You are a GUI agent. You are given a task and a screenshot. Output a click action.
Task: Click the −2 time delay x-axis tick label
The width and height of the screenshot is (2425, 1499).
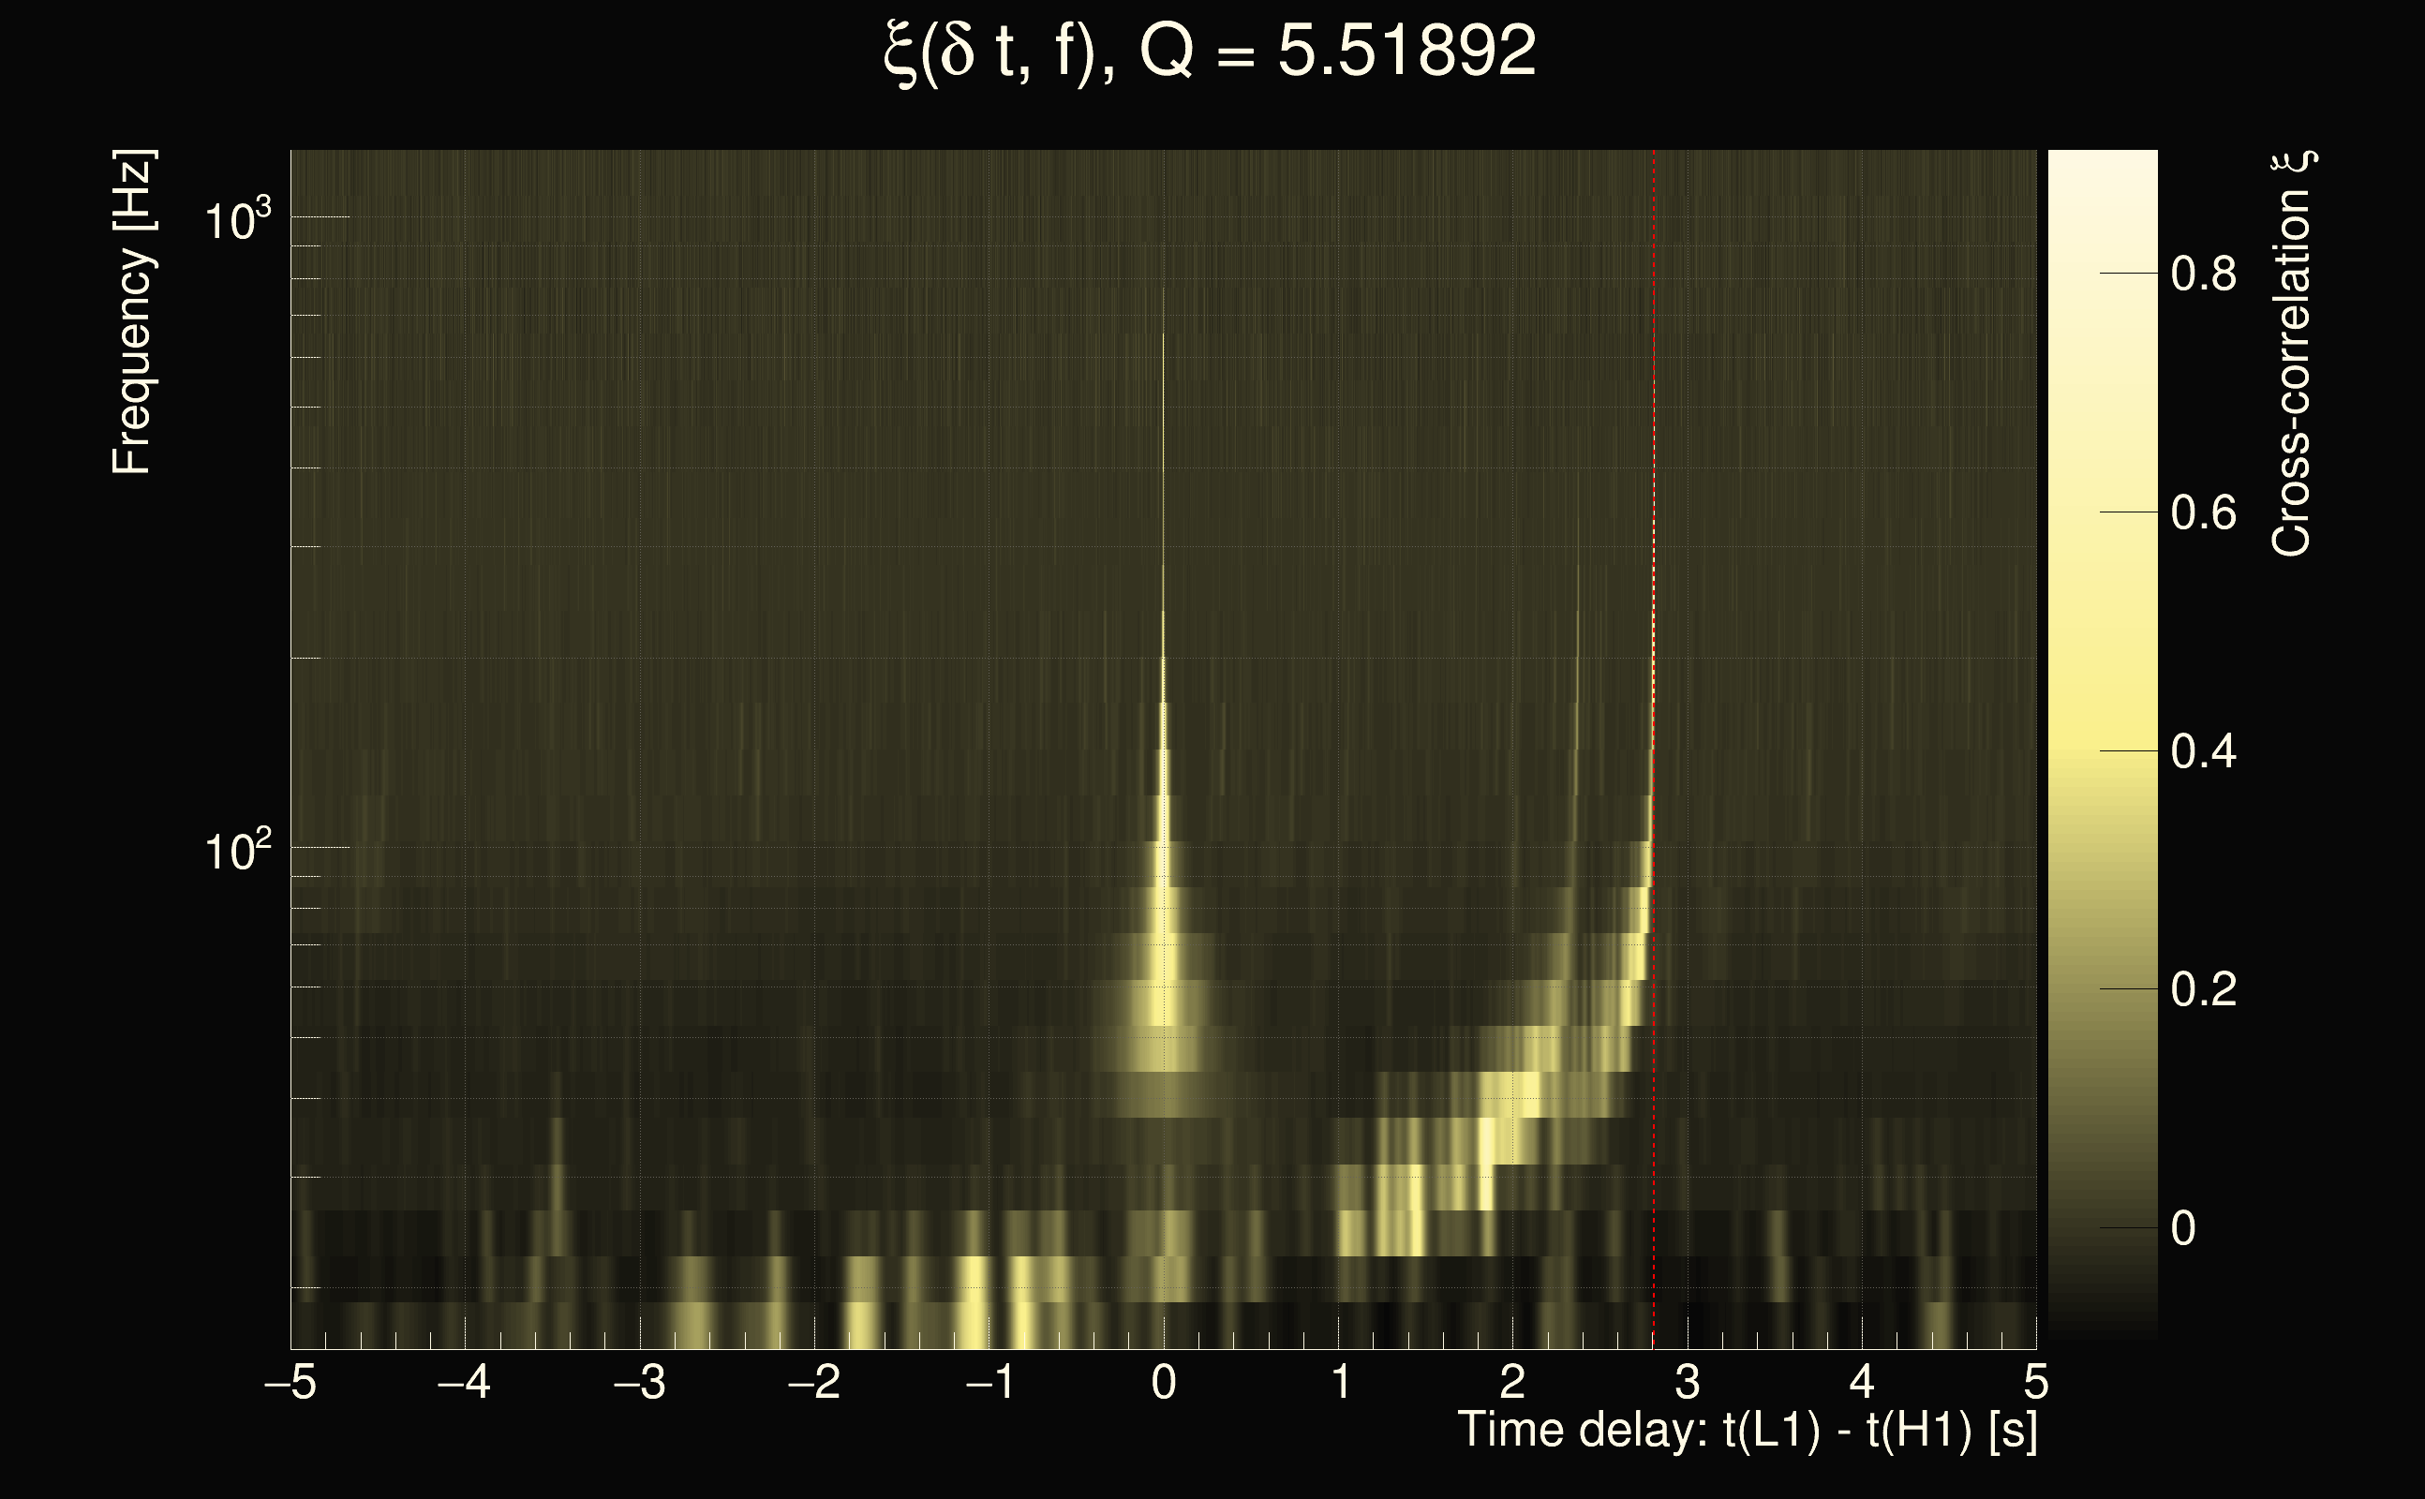point(813,1383)
